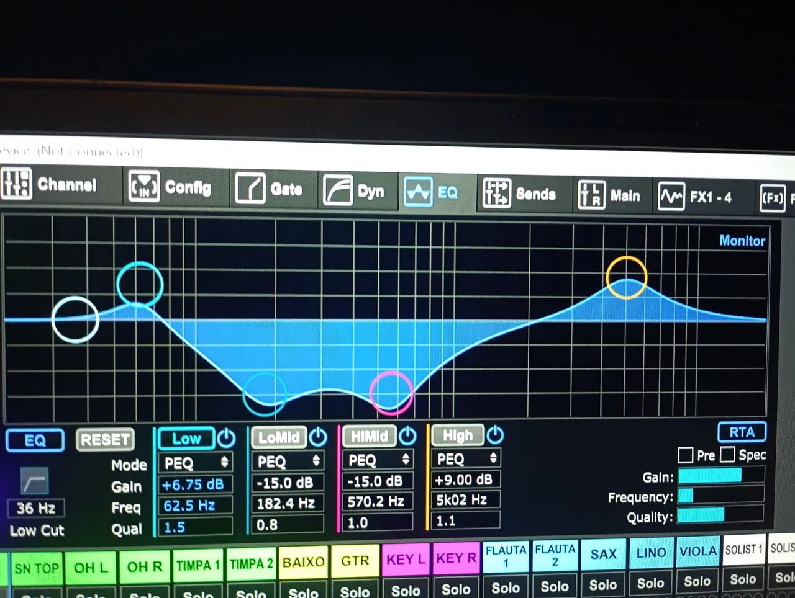Open the Sends tab icon
Image resolution: width=795 pixels, height=598 pixels.
pos(496,193)
